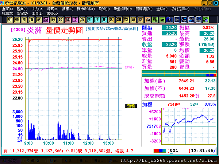This screenshot has width=219, height=164.
Task: Click the yellow 8 toolbar icon
Action: pos(111,20)
